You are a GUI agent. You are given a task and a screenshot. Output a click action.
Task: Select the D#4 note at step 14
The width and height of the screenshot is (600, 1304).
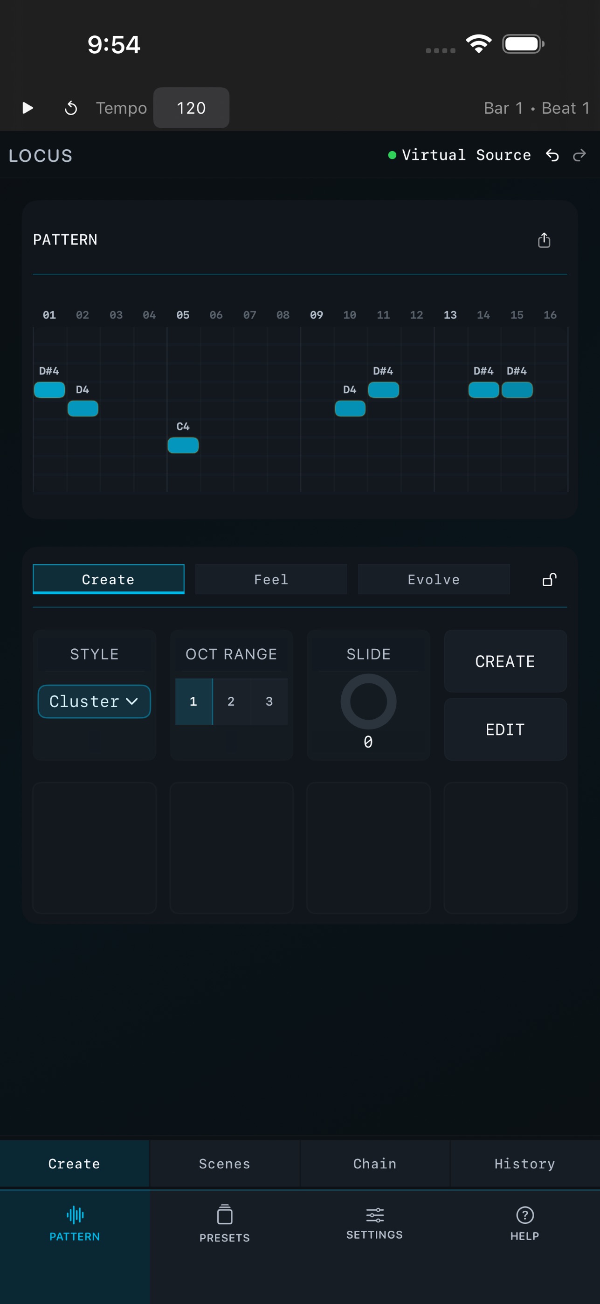(x=483, y=390)
